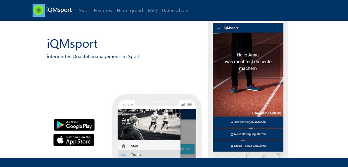348x167 pixels.
Task: Click the runners photo in left phone mockup
Action: coord(149,124)
